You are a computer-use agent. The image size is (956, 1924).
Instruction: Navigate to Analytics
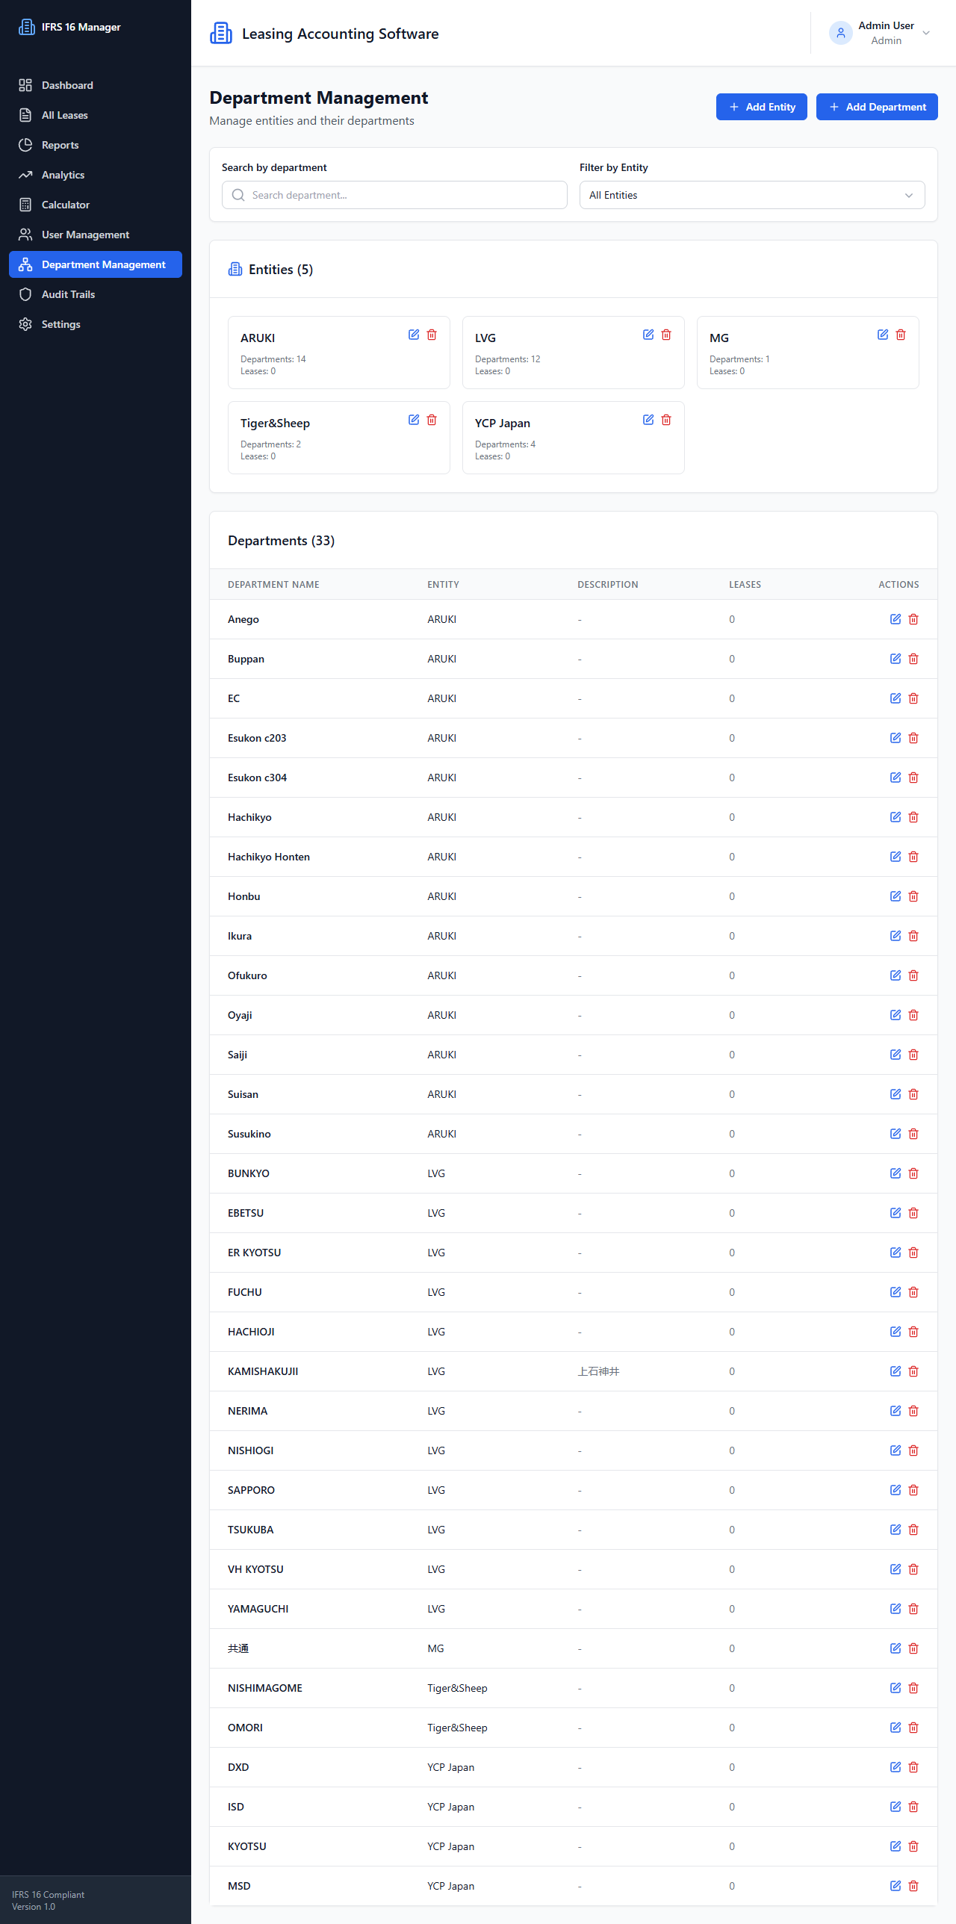coord(96,175)
